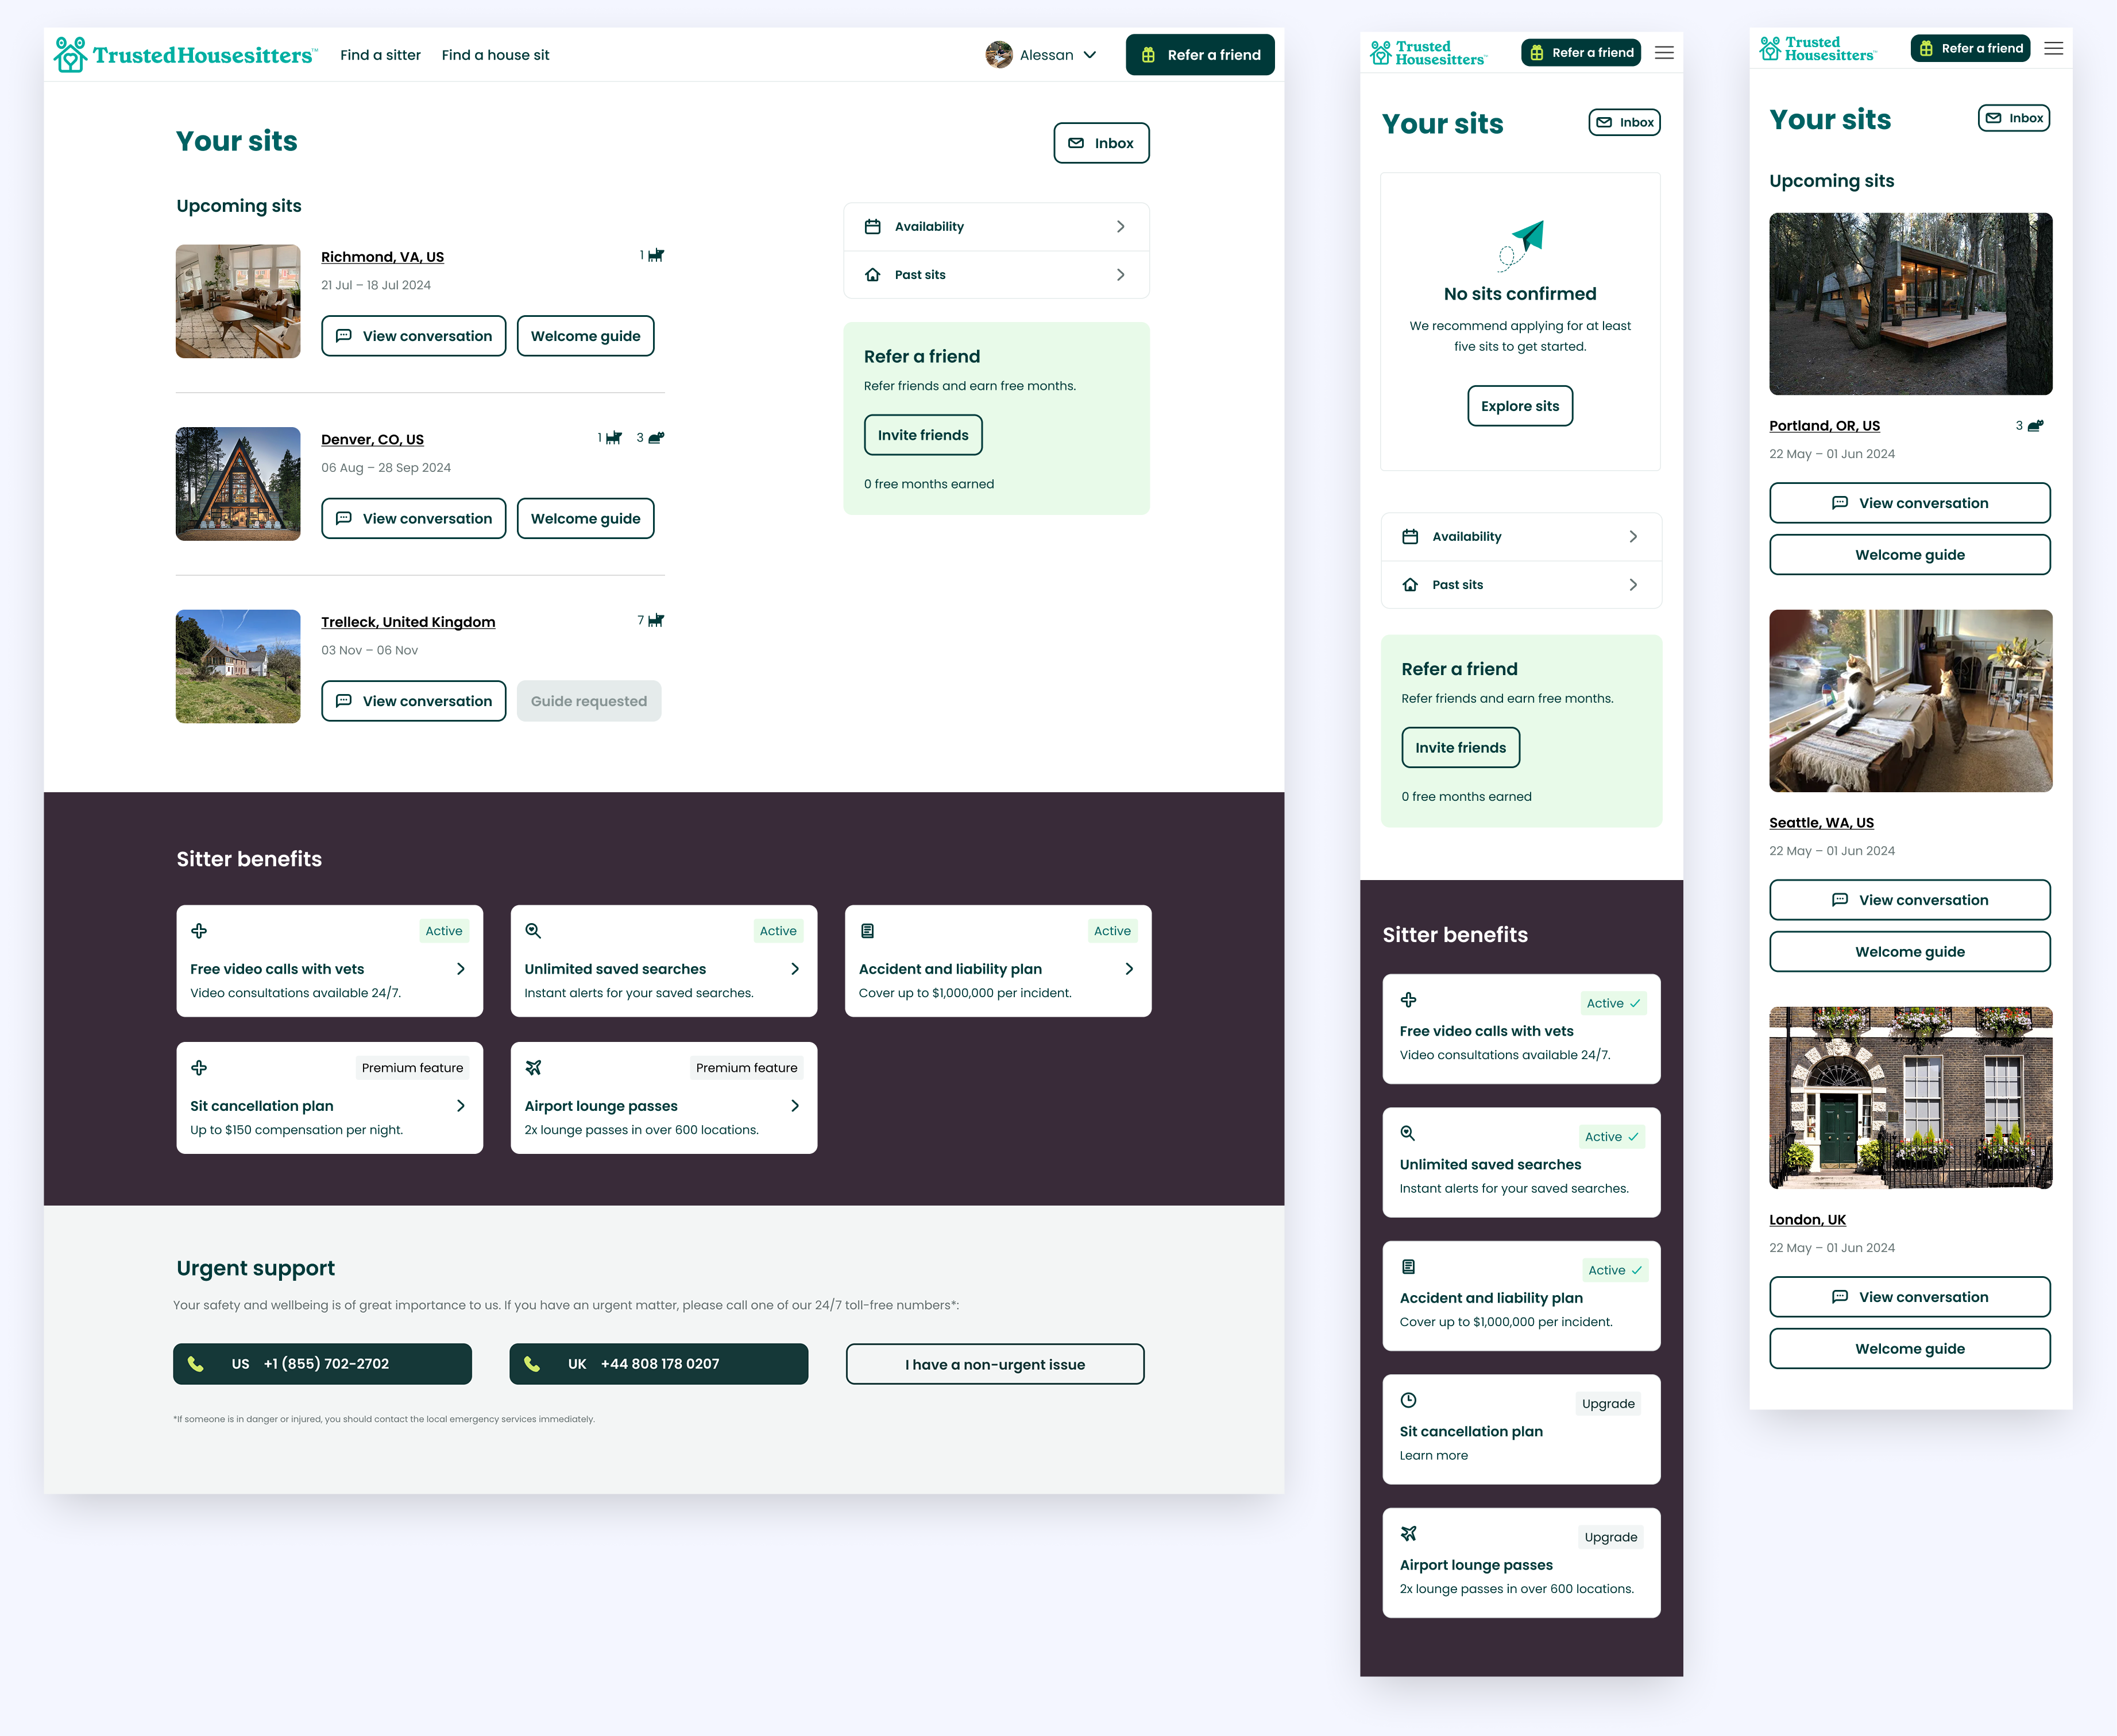Expand the desktop Availability row chevron

tap(1121, 227)
